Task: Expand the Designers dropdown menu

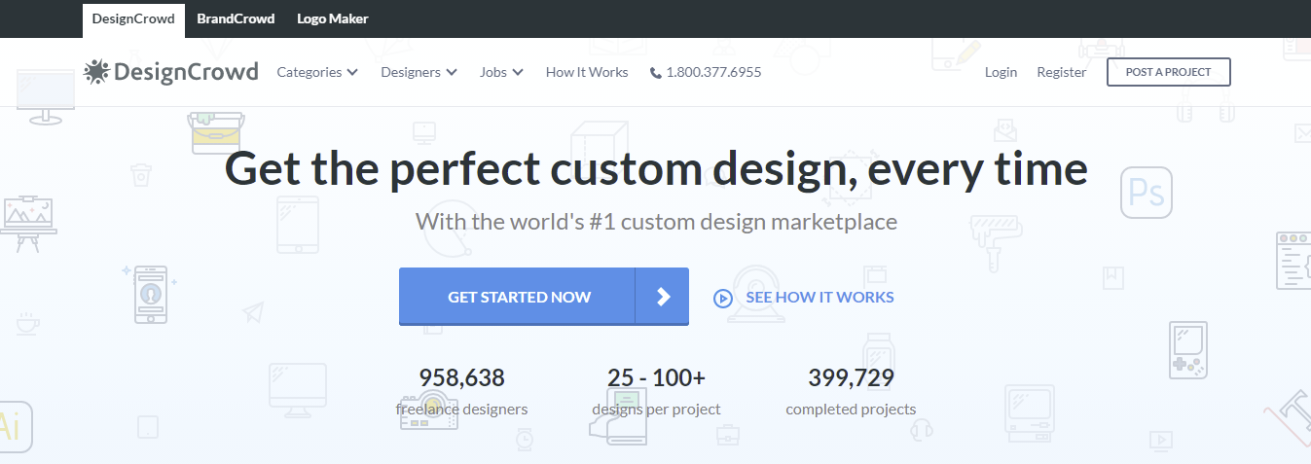Action: [419, 72]
